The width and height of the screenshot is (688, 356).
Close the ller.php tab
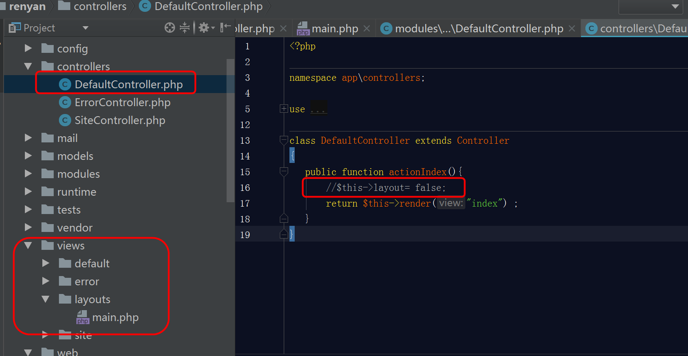coord(283,28)
